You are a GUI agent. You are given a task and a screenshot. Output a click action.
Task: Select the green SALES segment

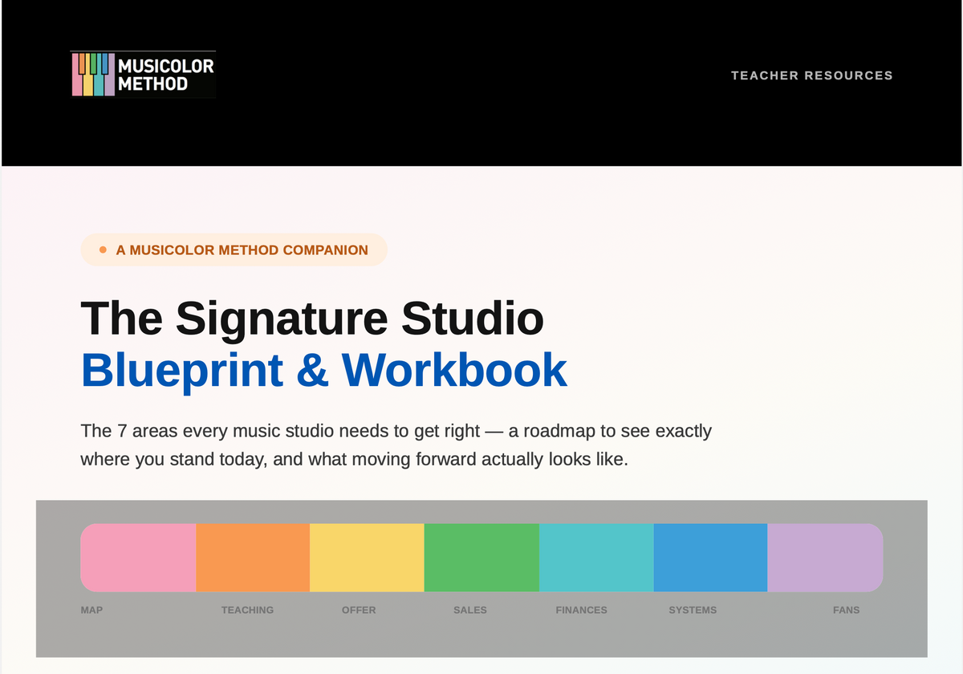tap(481, 558)
